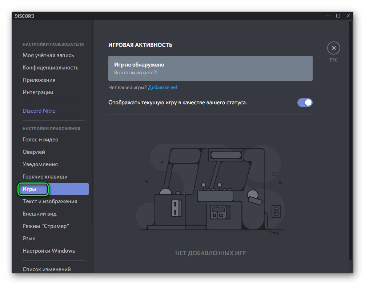Viewport: 365px width, 285px height.
Task: Open 'Моя учётная запись' settings
Action: (x=48, y=55)
